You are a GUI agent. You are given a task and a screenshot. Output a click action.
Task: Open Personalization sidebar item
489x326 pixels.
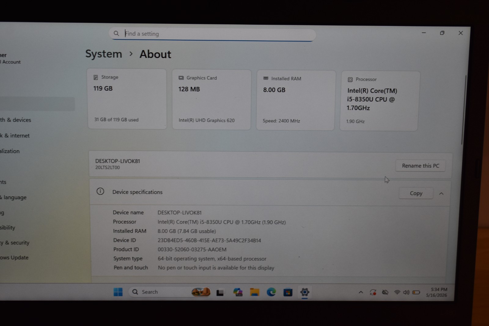[x=10, y=151]
